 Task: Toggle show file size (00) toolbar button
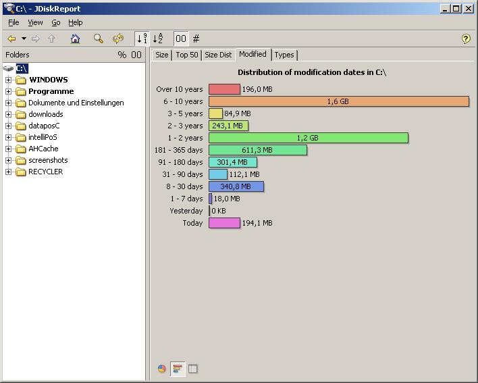tap(181, 39)
